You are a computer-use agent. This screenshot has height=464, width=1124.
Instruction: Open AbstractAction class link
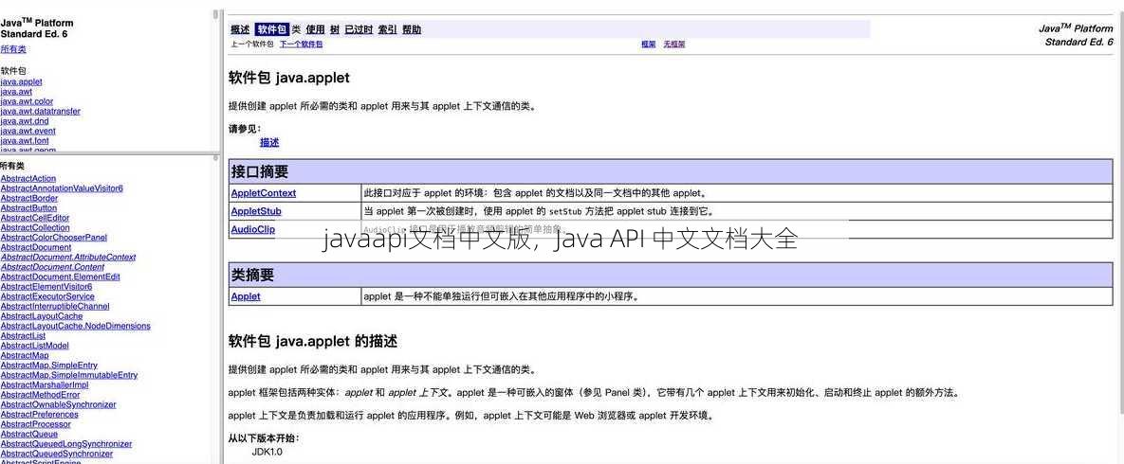pyautogui.click(x=28, y=178)
